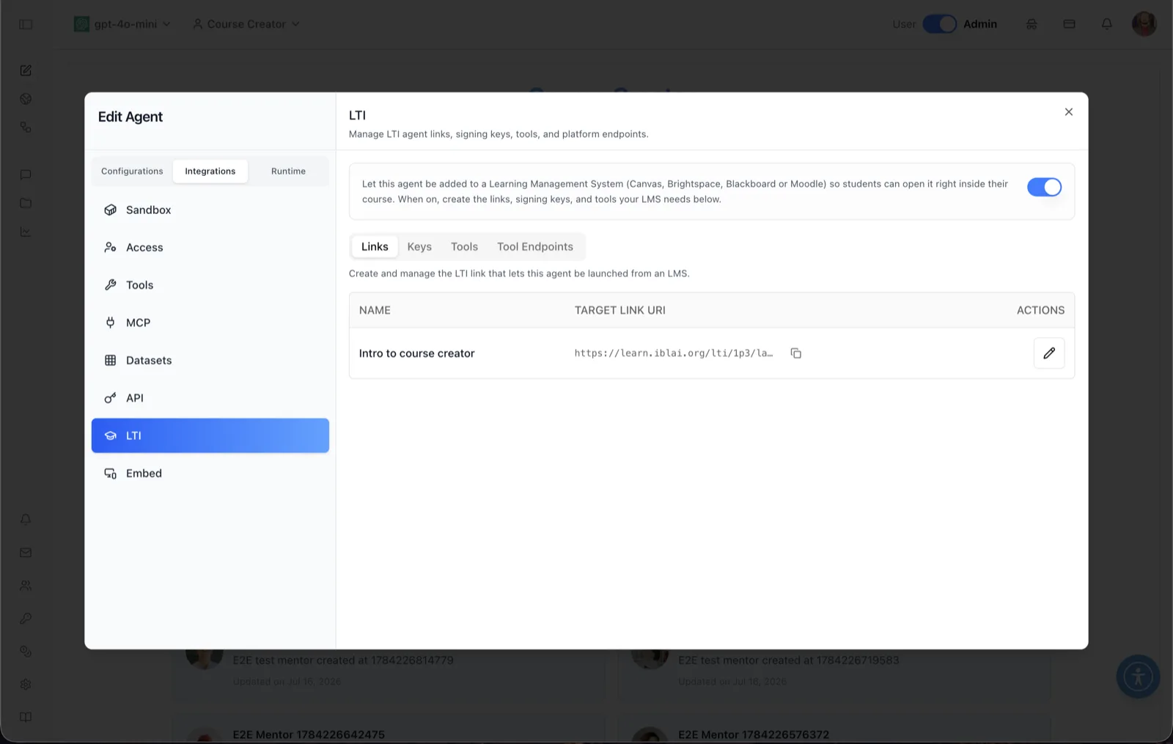Click the wrench icon in left rail

coord(26,619)
